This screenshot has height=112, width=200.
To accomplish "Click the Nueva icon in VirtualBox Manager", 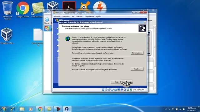I will point(47,21).
